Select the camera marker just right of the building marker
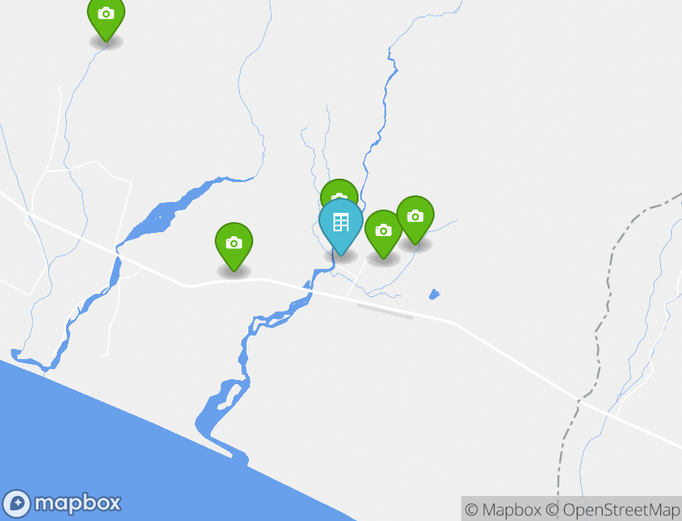682x521 pixels. point(383,233)
